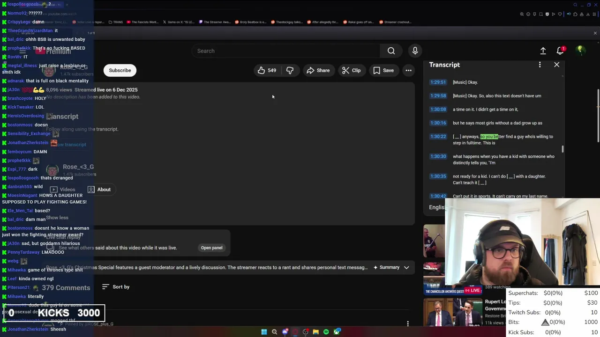
Task: Switch to Opera GX on taskbar
Action: pos(295,332)
